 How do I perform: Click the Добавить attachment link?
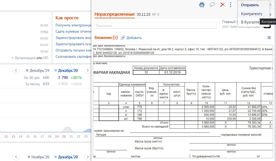pyautogui.click(x=134, y=38)
